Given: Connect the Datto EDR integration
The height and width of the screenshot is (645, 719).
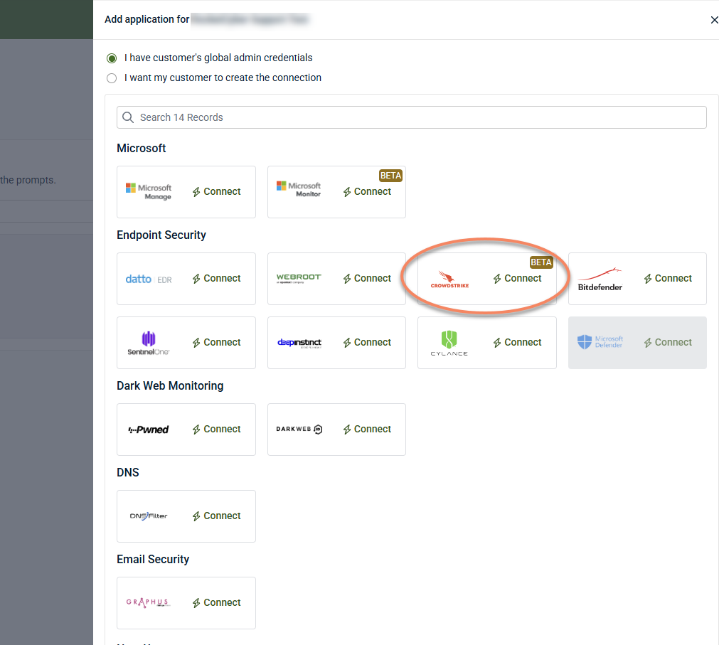Looking at the screenshot, I should (216, 278).
